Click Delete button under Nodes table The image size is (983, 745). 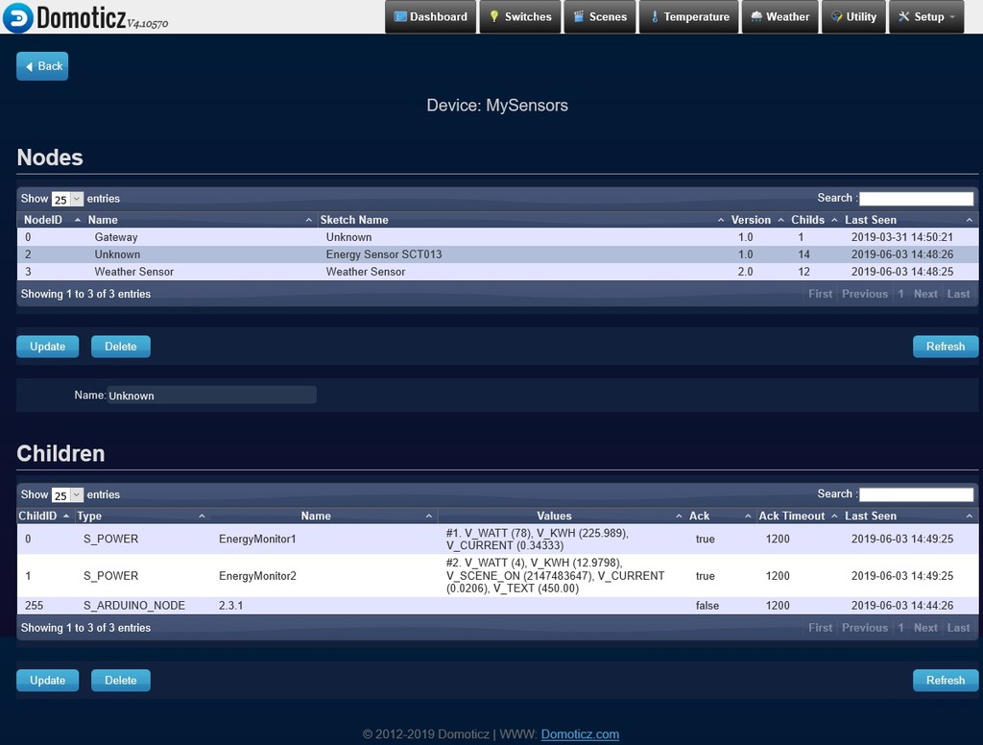pos(120,347)
